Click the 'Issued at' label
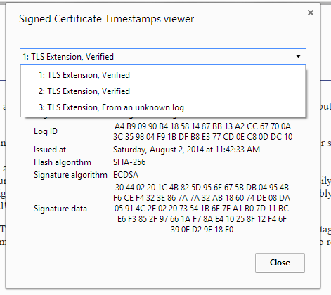331x295 pixels. coord(50,150)
